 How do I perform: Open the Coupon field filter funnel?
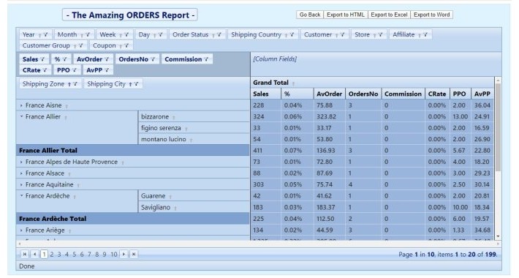(126, 46)
